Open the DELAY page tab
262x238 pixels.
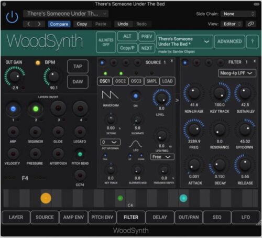tap(160, 217)
